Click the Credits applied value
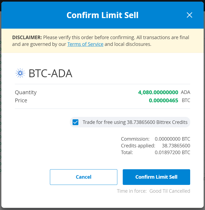The width and height of the screenshot is (205, 210). (x=176, y=146)
